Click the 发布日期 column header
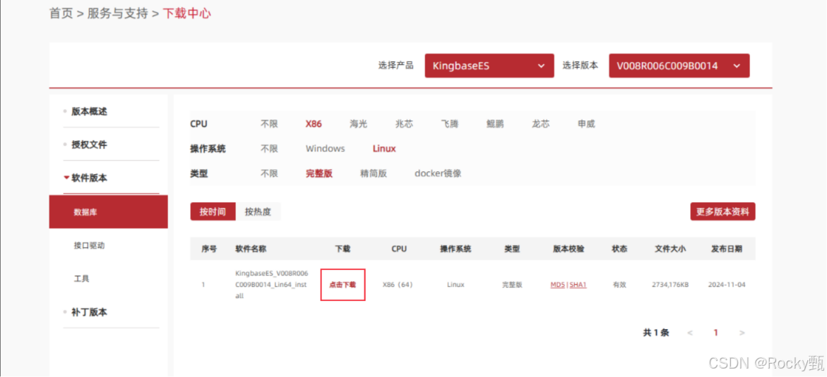The width and height of the screenshot is (827, 377). click(727, 249)
